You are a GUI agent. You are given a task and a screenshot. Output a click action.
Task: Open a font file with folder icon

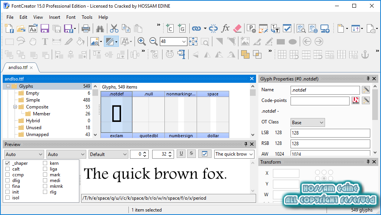point(21,28)
